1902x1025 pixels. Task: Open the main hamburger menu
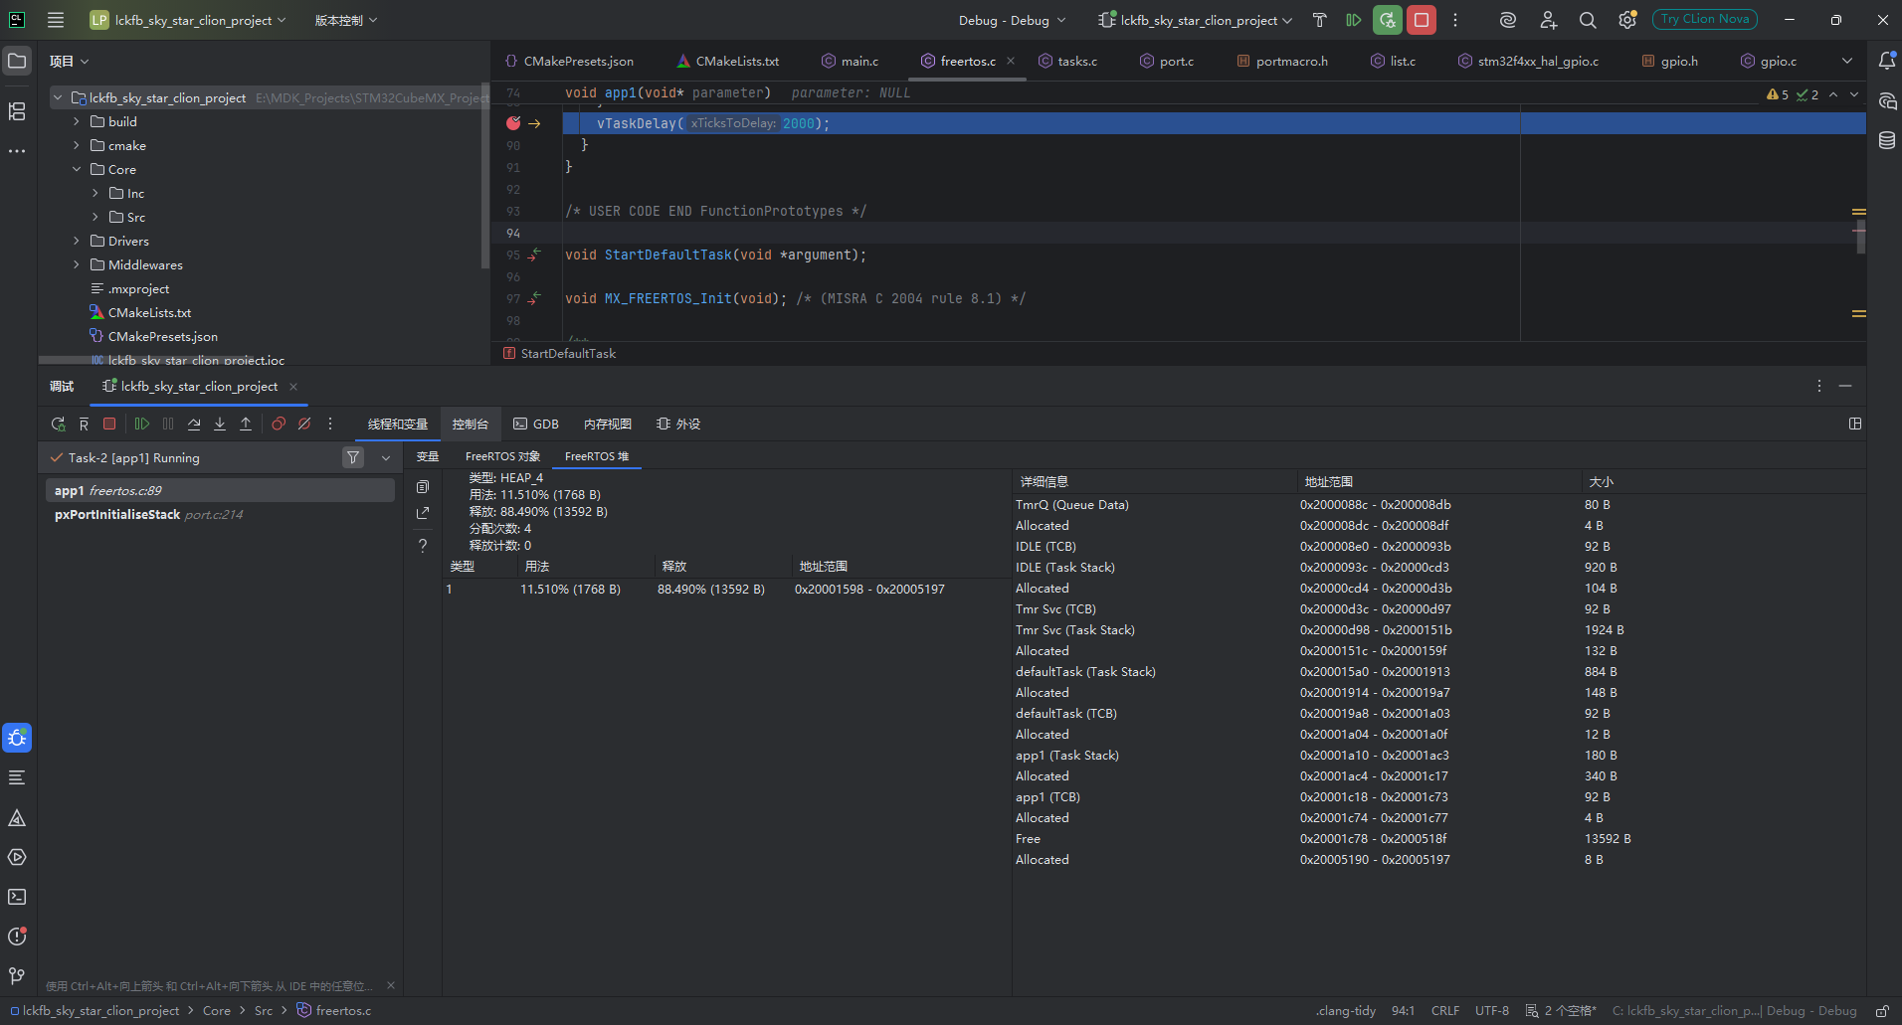pos(56,20)
